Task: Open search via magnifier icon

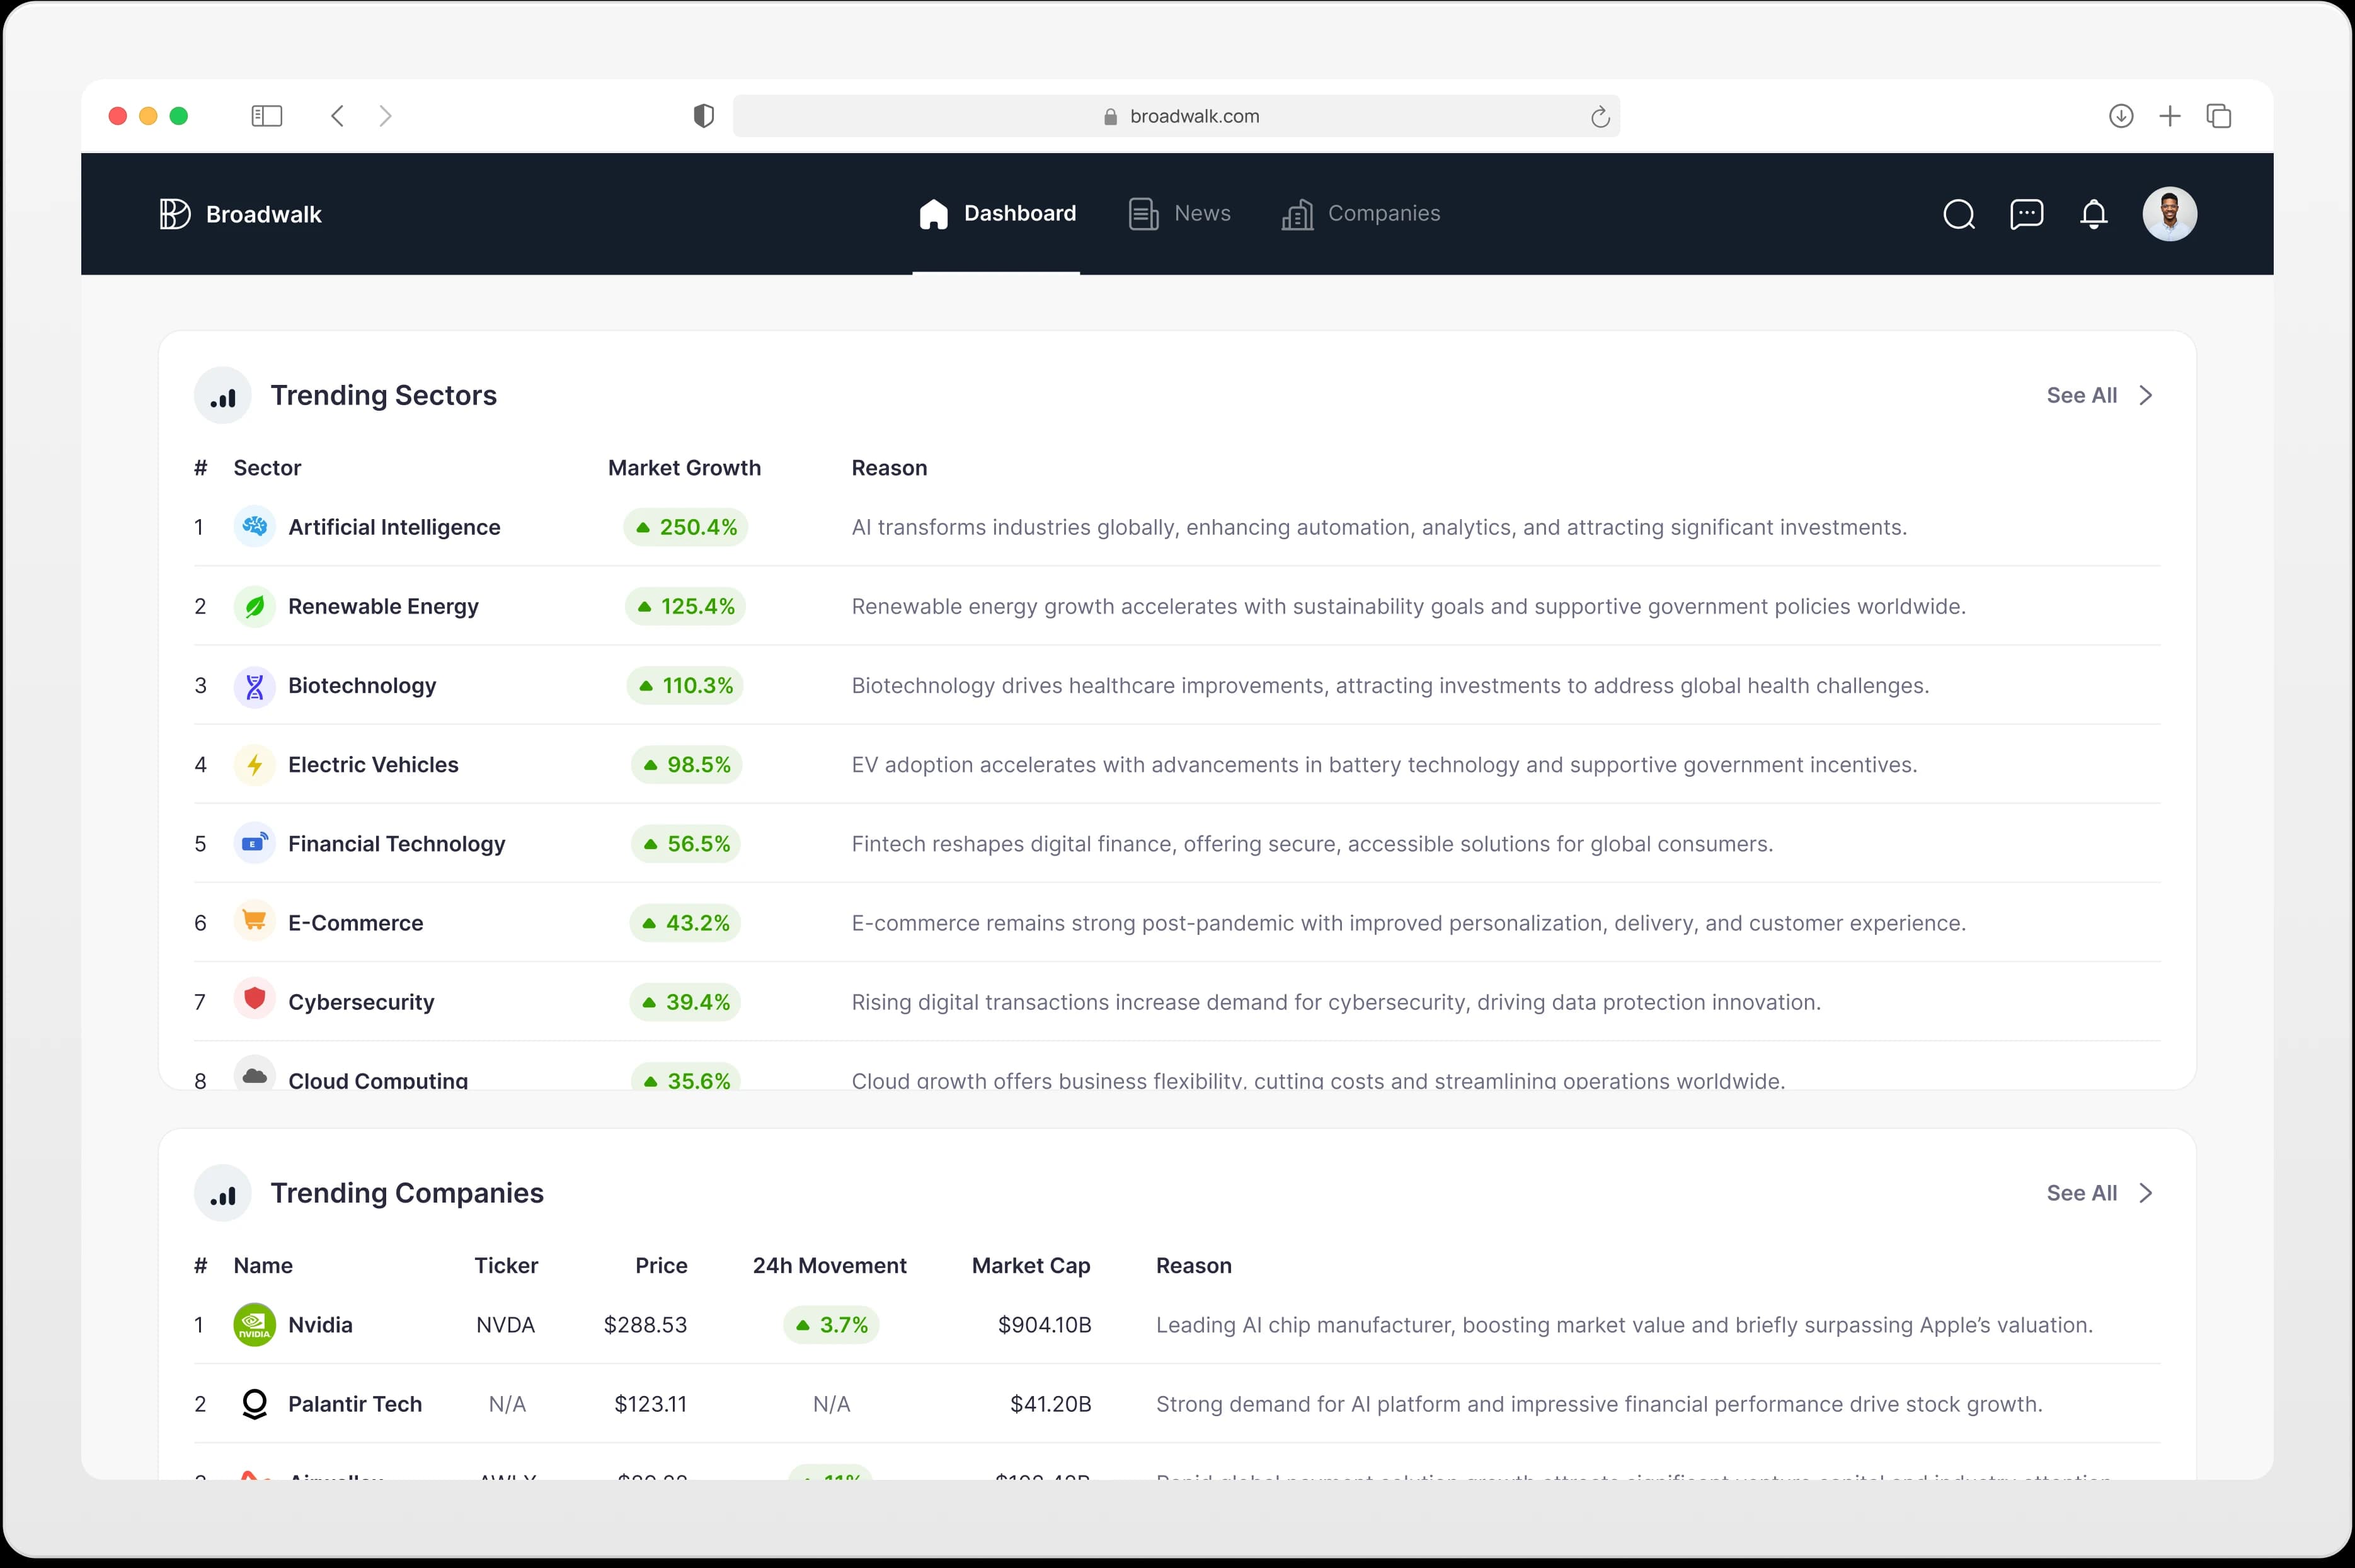Action: pyautogui.click(x=1958, y=214)
